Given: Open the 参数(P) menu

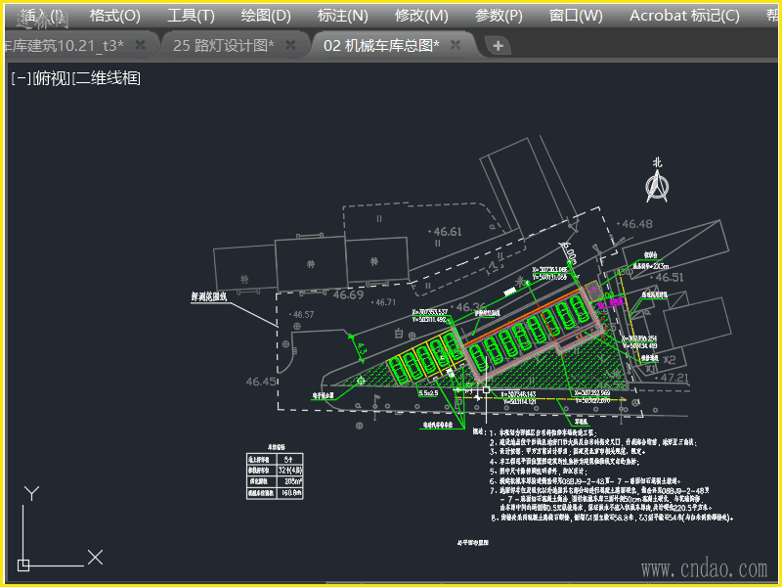Looking at the screenshot, I should click(499, 16).
